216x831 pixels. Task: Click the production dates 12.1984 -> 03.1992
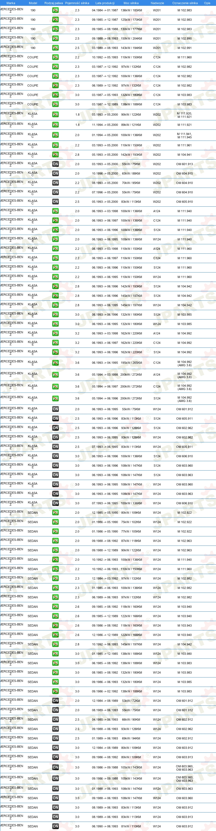[x=105, y=578]
